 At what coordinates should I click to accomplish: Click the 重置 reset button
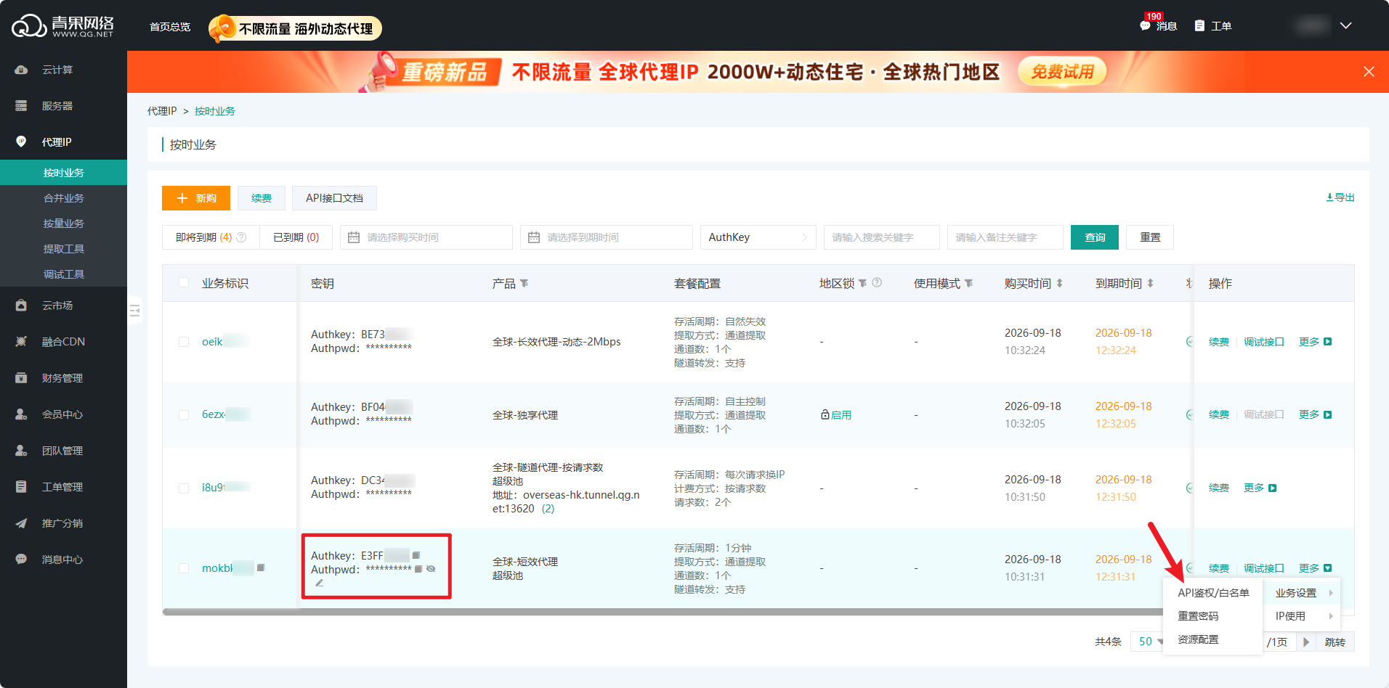(x=1150, y=237)
